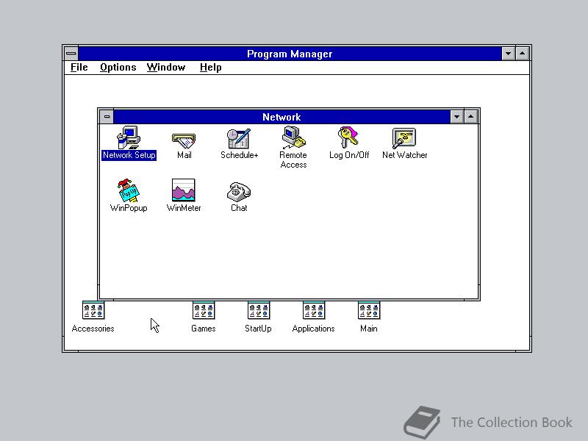Click the 'WinMeter' label text
The width and height of the screenshot is (588, 441).
[184, 208]
